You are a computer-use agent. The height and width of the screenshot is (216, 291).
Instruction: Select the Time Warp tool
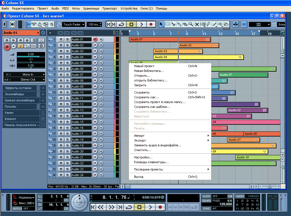[203, 24]
